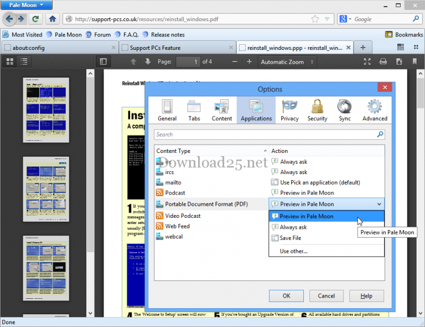Select the Web Feed content type row
425x327 pixels.
[212, 226]
